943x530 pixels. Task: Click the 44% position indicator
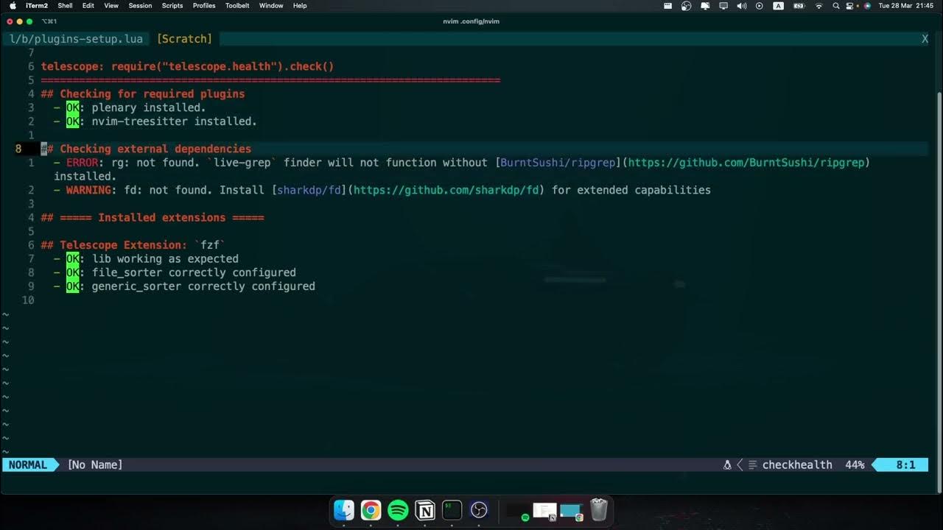(855, 465)
